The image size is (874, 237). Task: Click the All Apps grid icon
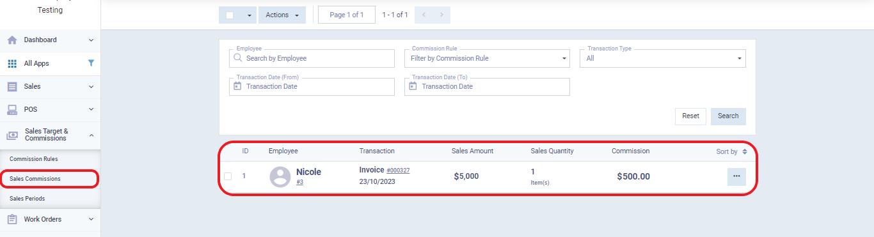tap(12, 63)
